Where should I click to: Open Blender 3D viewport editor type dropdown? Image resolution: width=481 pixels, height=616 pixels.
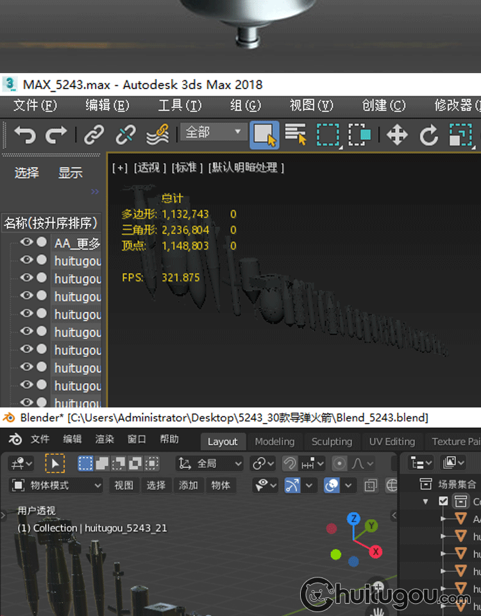[22, 463]
